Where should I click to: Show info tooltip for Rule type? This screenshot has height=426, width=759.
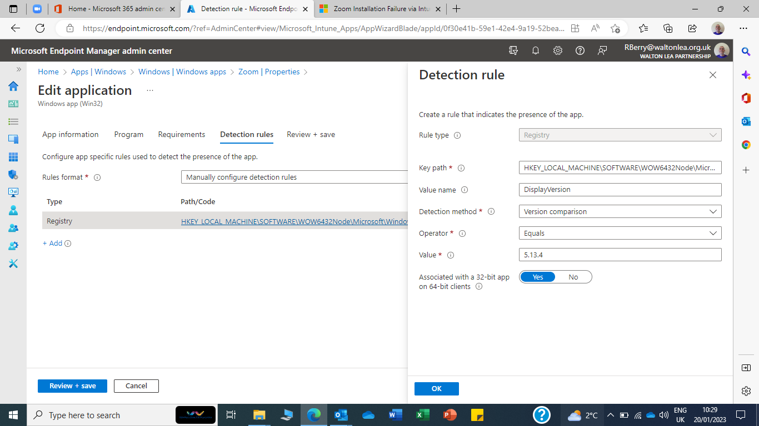457,135
